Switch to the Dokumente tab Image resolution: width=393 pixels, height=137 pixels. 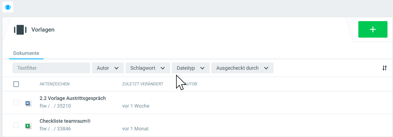click(x=26, y=53)
